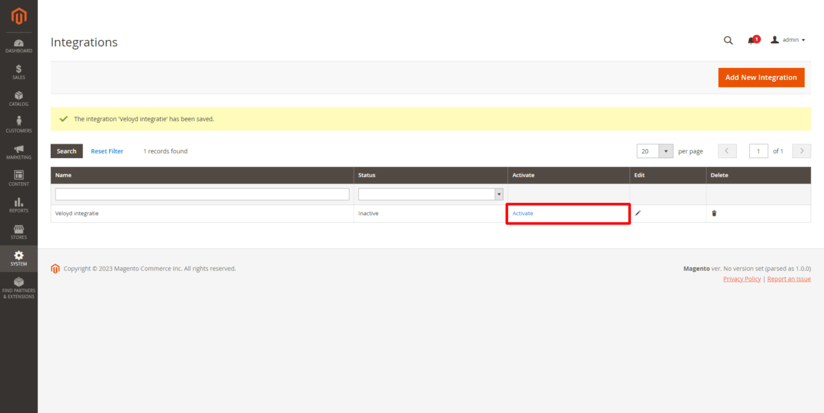824x413 pixels.
Task: Open the Marketing sidebar menu
Action: 19,152
